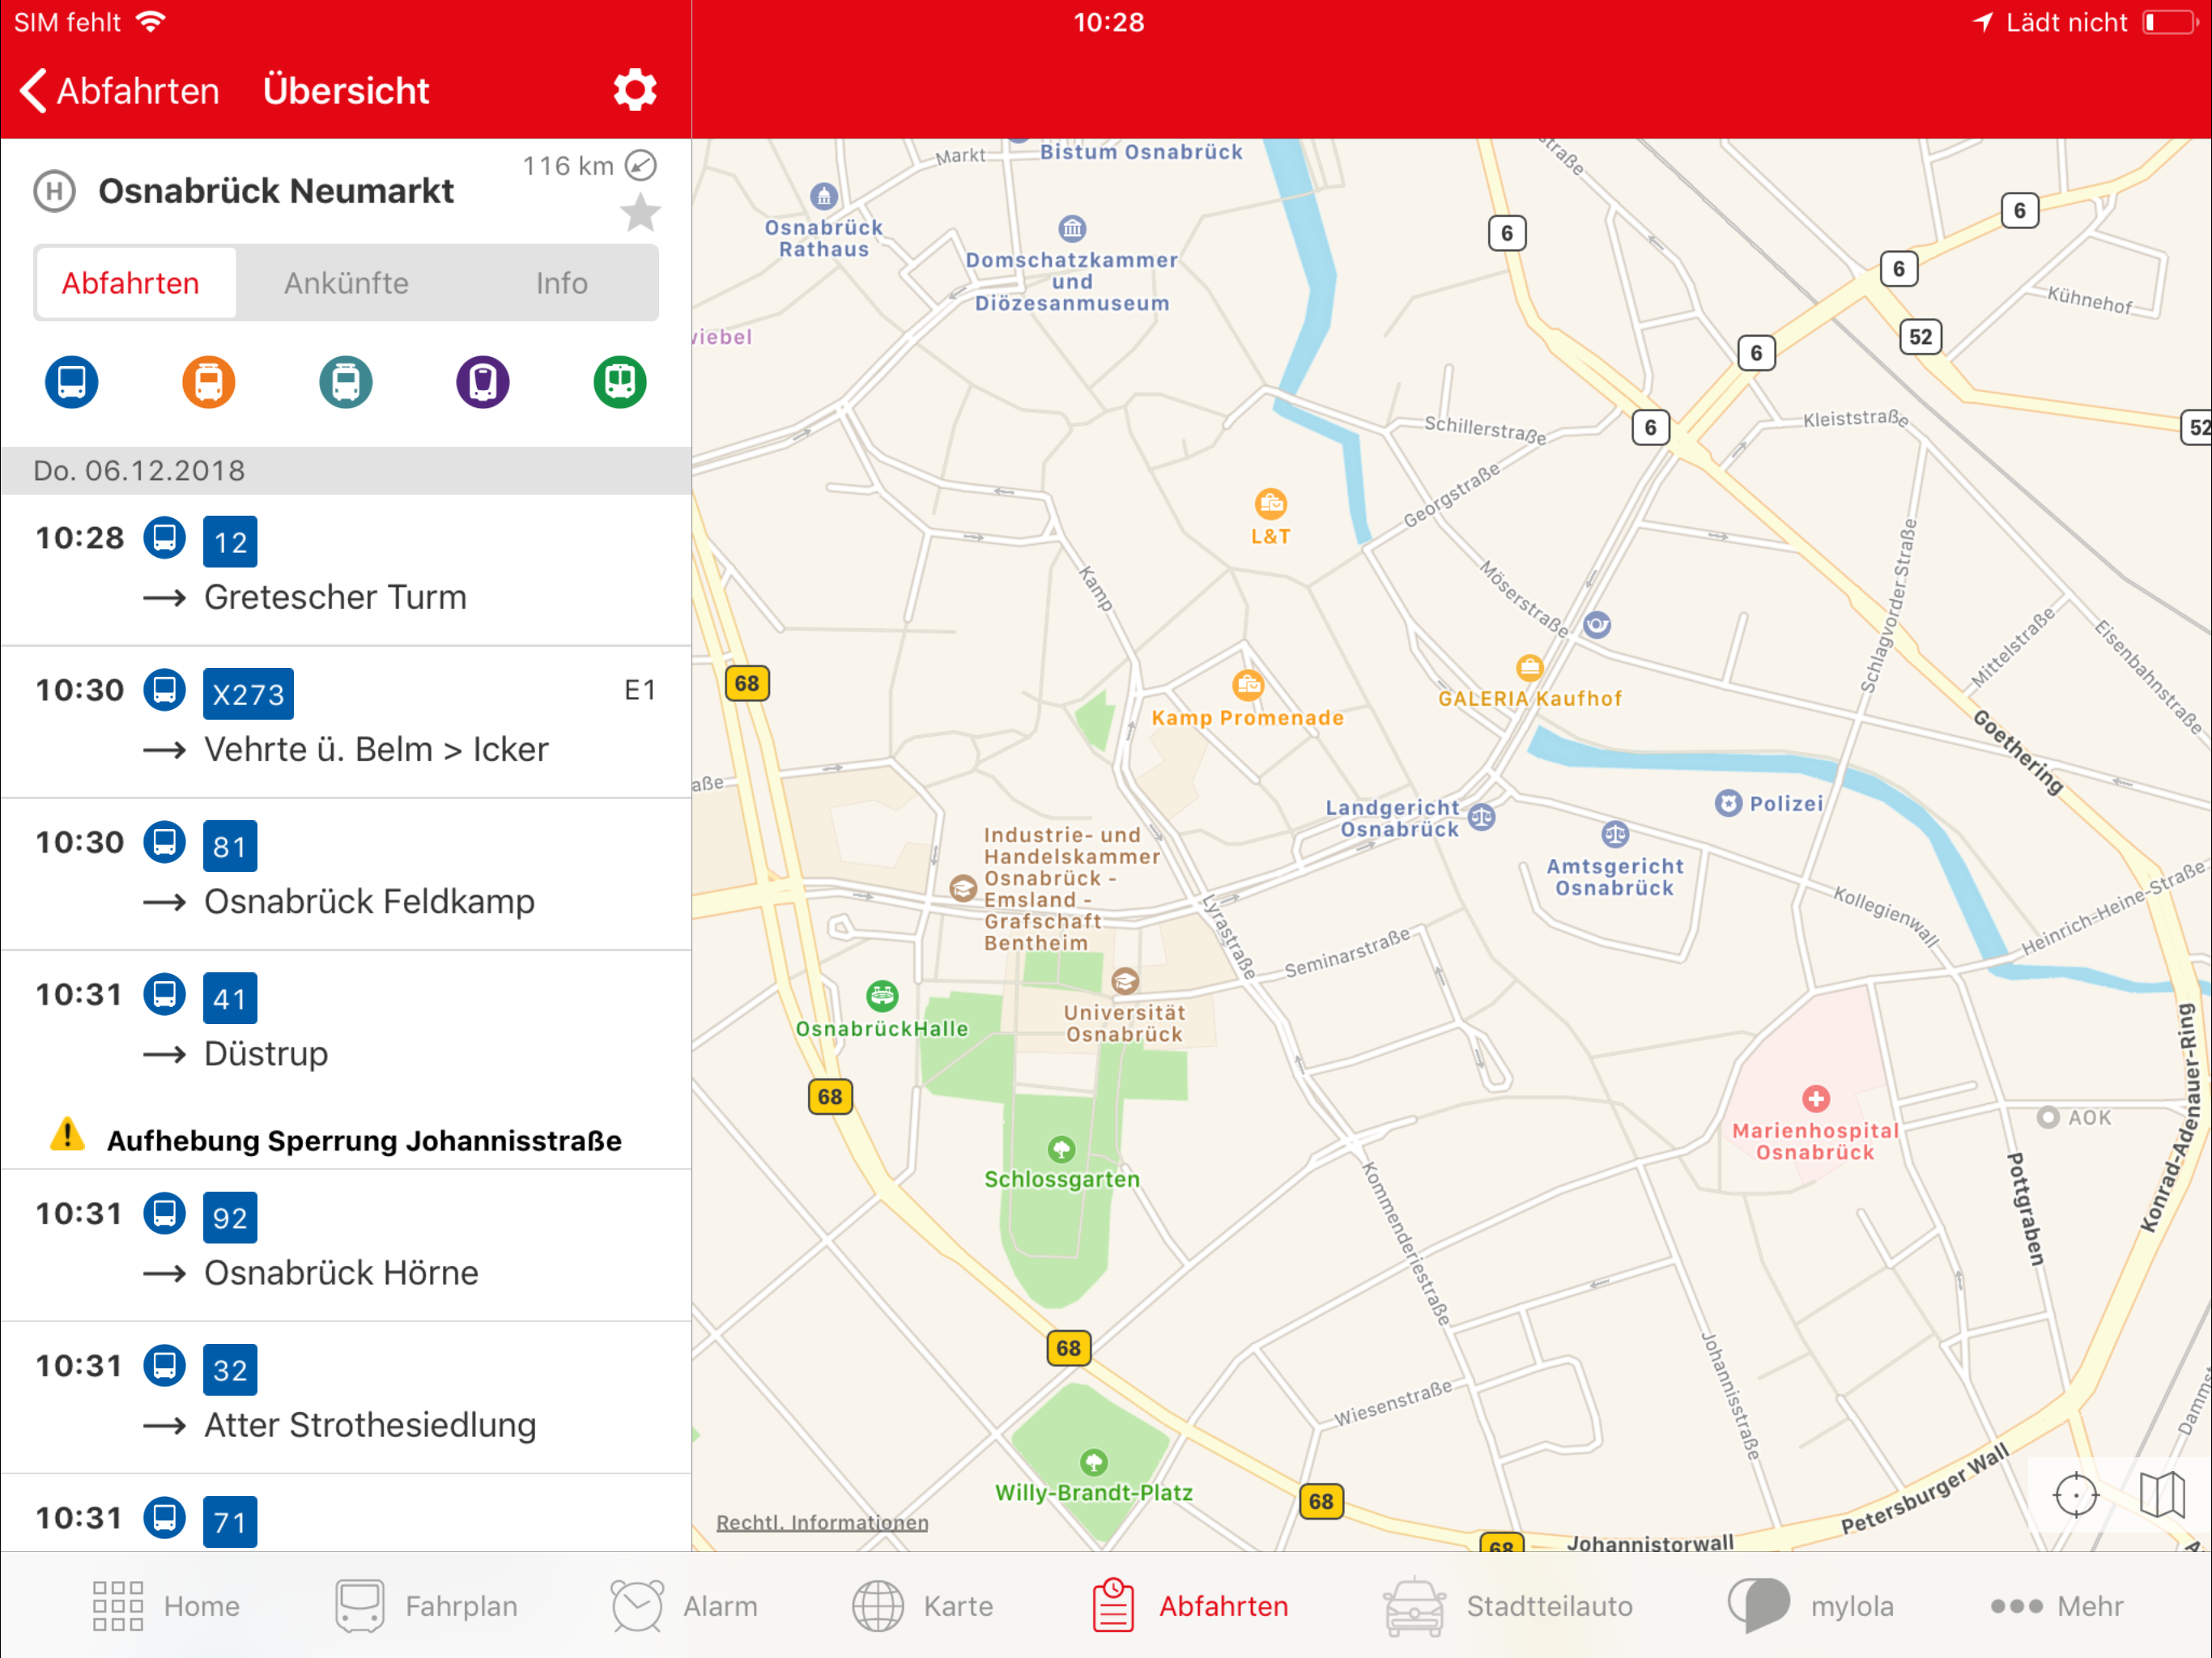This screenshot has width=2212, height=1658.
Task: Open line 12 departure to Gretescher Turm
Action: [x=346, y=569]
